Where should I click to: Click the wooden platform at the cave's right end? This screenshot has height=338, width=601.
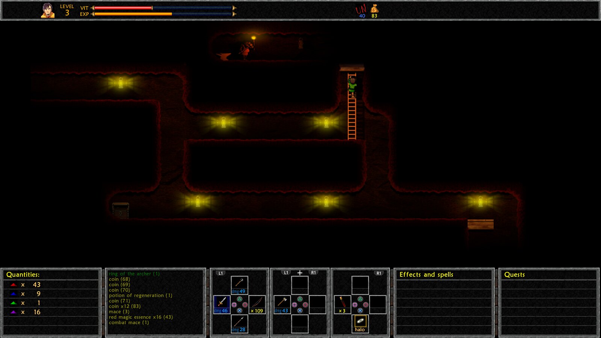click(x=480, y=224)
